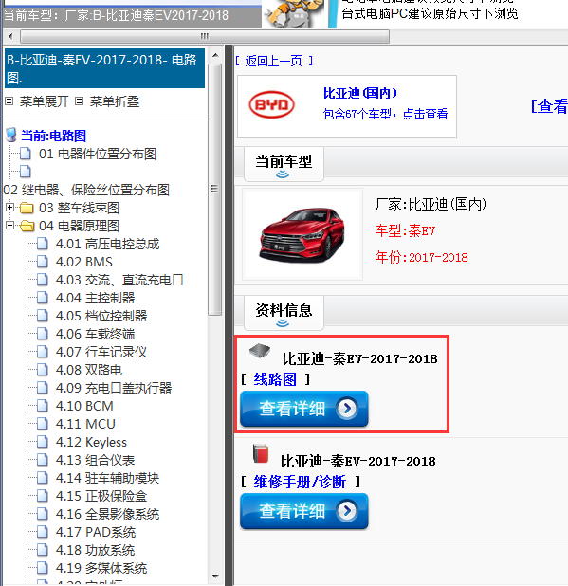Click the partially visible [查看 link
This screenshot has height=586, width=568.
click(549, 106)
